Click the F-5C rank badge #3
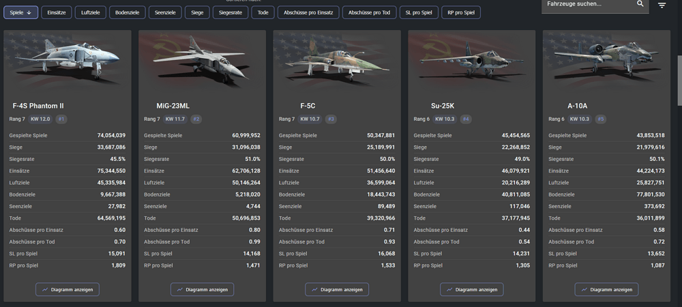682x307 pixels. [331, 119]
